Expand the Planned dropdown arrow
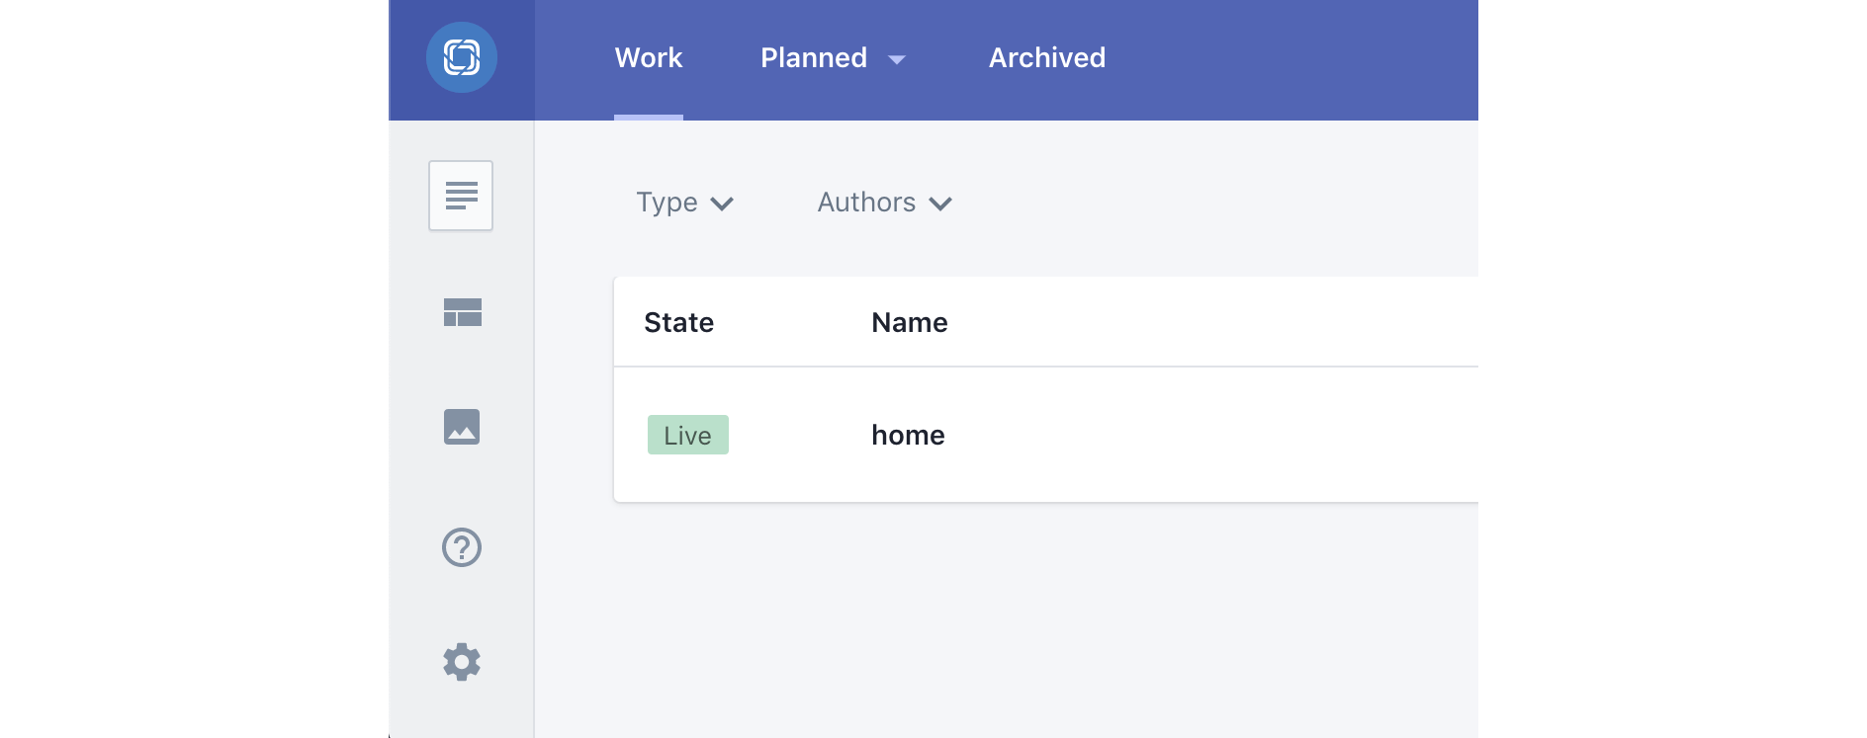1867x738 pixels. [x=897, y=60]
